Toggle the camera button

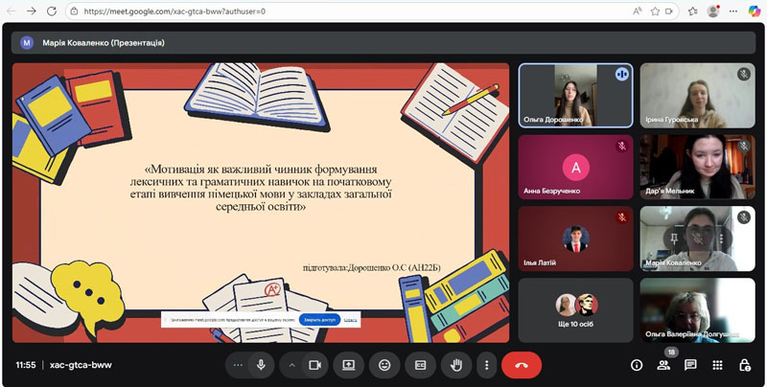pos(314,365)
